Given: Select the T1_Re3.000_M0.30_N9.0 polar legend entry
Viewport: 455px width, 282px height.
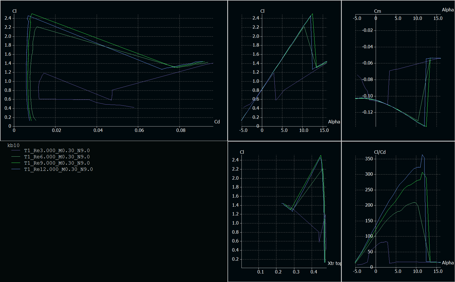Looking at the screenshot, I should pyautogui.click(x=57, y=150).
